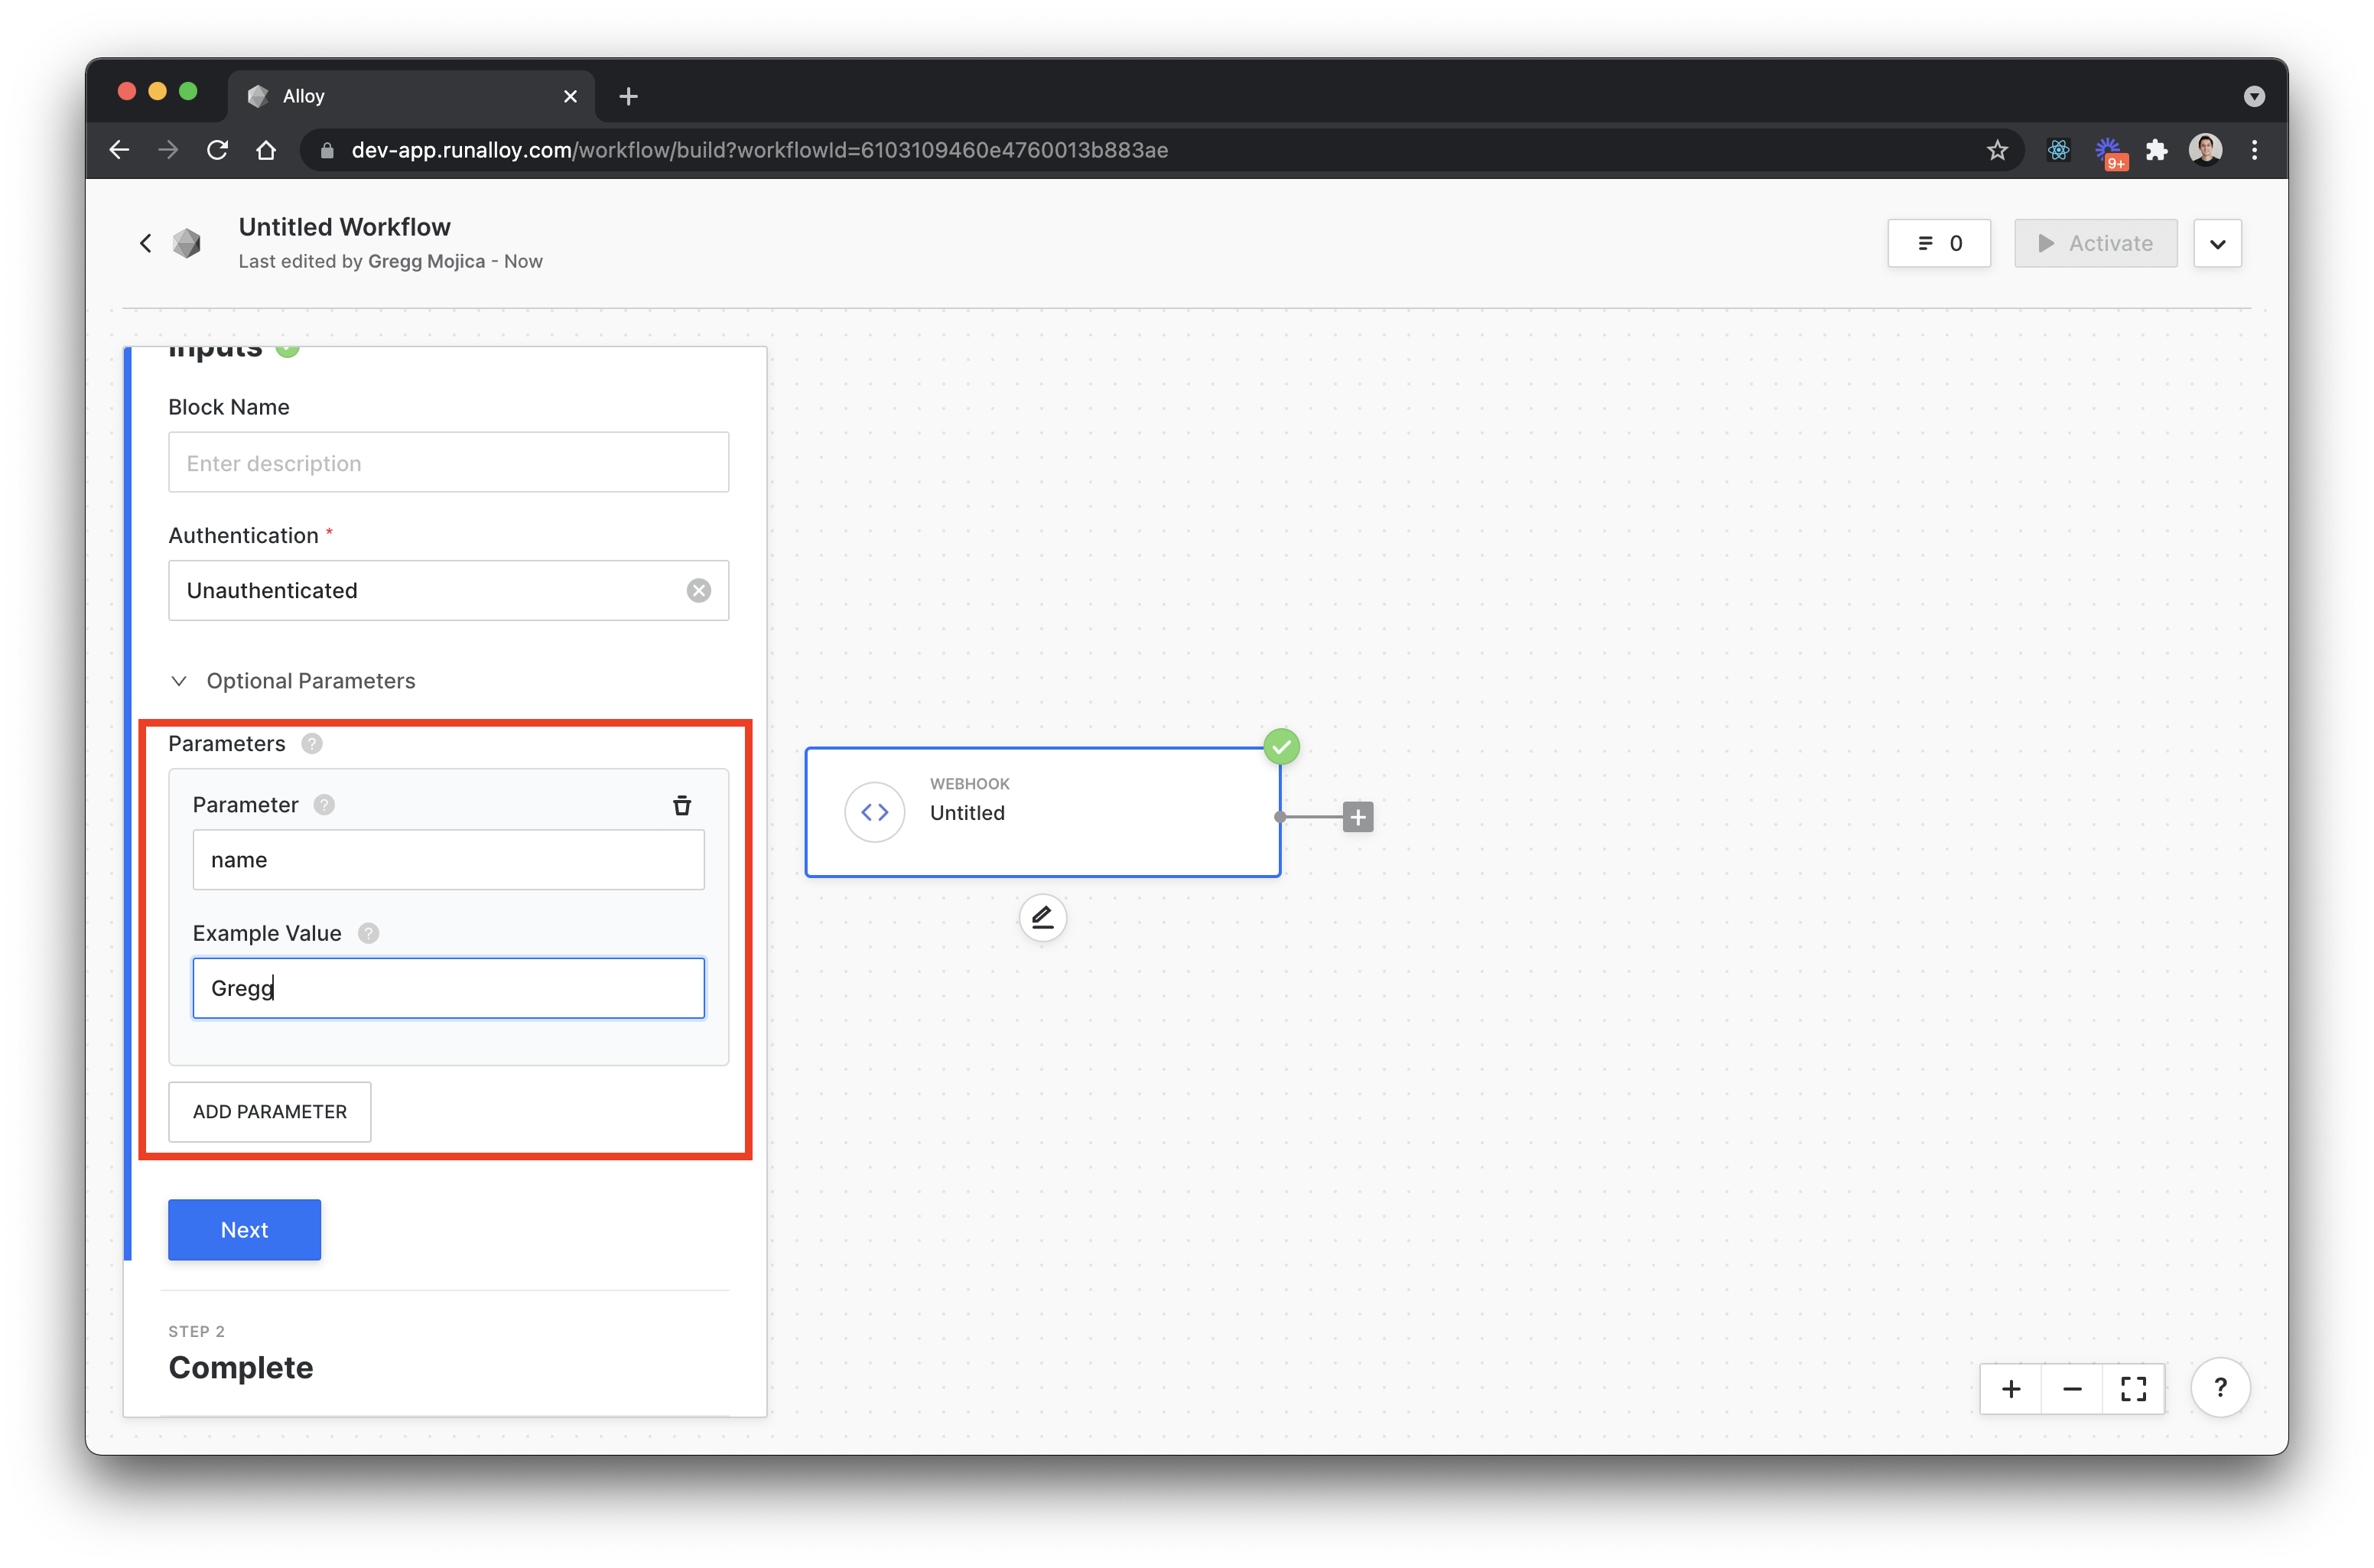Delete the parameter with trash icon
The height and width of the screenshot is (1568, 2374).
[x=682, y=805]
